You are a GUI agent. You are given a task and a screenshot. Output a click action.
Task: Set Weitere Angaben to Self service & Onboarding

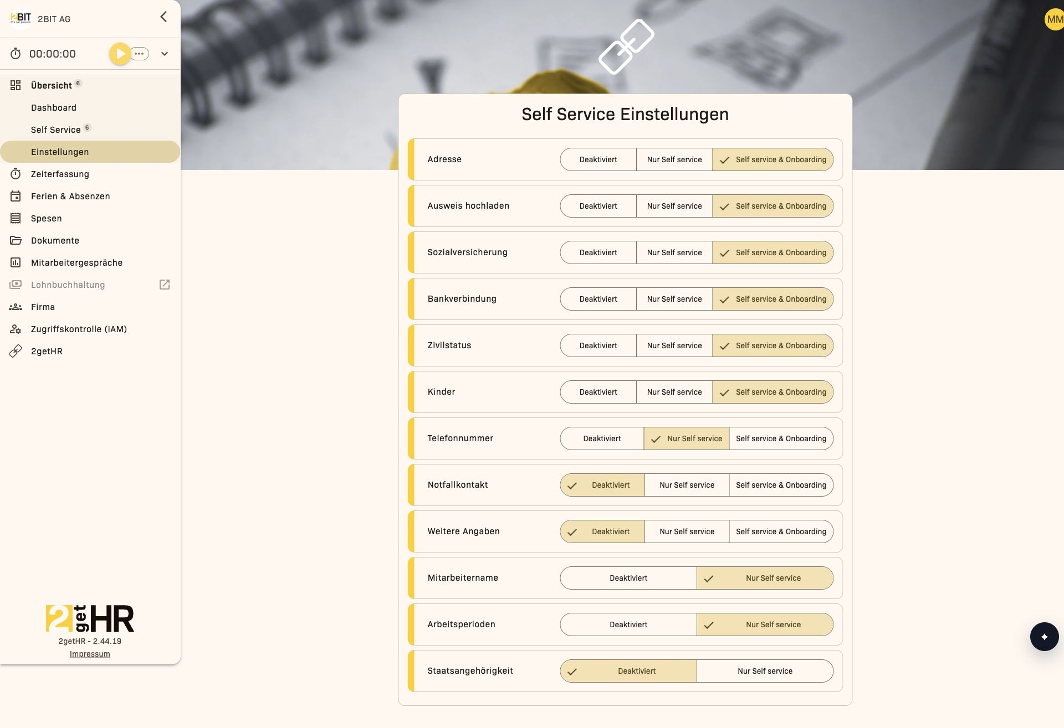(781, 531)
